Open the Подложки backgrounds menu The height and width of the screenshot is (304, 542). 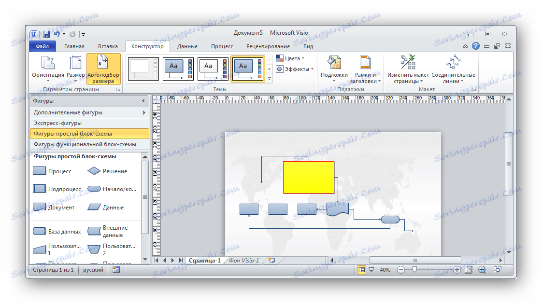334,69
